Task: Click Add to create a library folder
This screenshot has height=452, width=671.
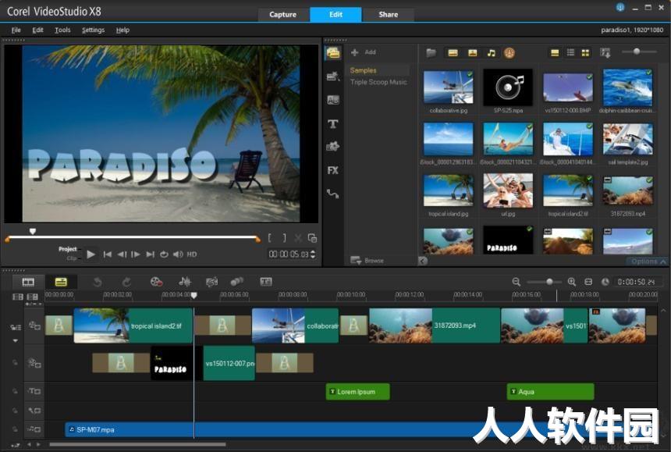Action: (x=364, y=52)
